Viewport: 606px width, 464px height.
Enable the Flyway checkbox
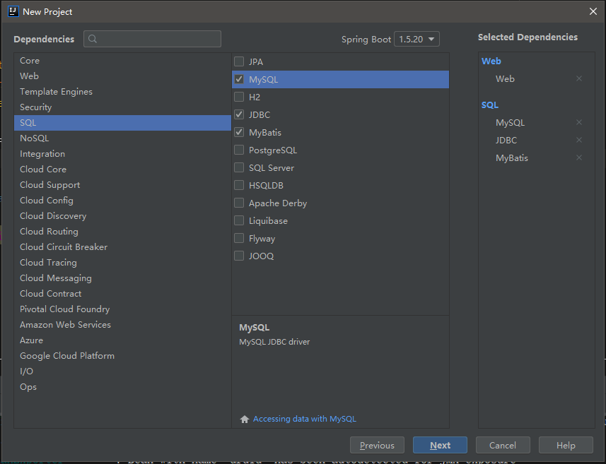coord(239,238)
